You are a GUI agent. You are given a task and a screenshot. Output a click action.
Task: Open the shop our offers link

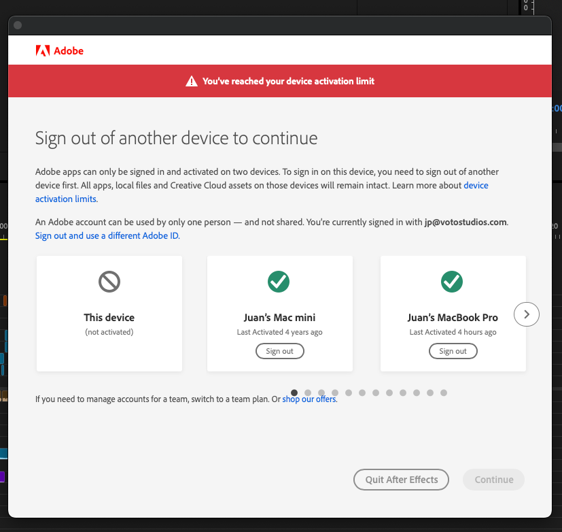point(309,399)
